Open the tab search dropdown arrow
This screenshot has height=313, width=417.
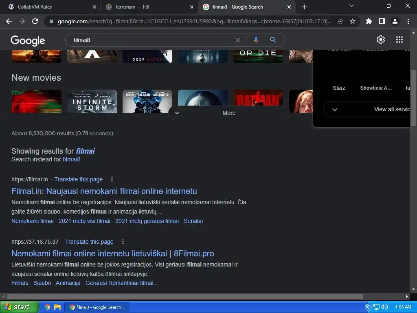351,6
